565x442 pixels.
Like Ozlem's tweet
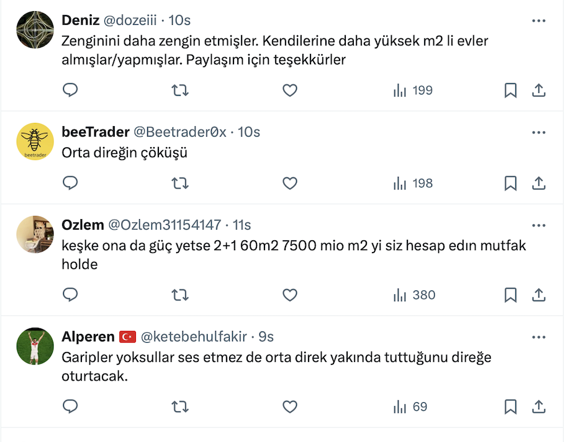[290, 295]
